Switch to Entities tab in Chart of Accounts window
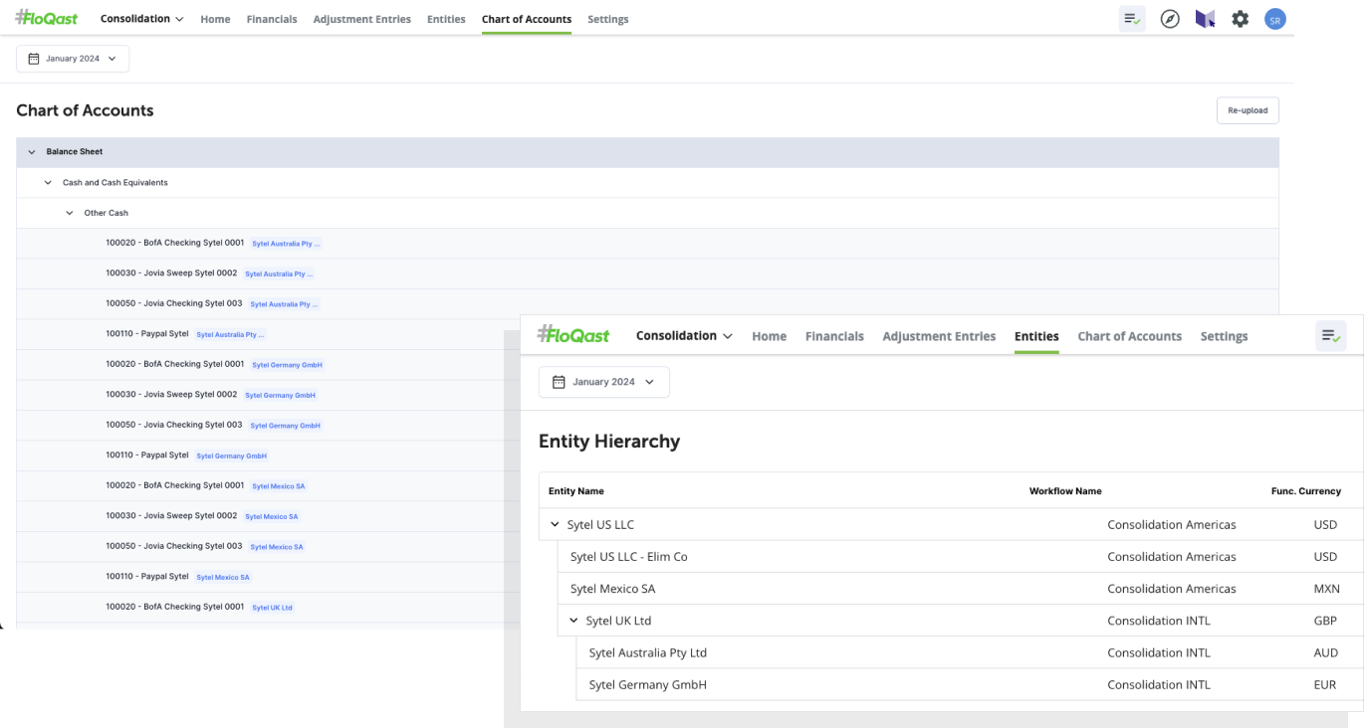 [x=446, y=19]
